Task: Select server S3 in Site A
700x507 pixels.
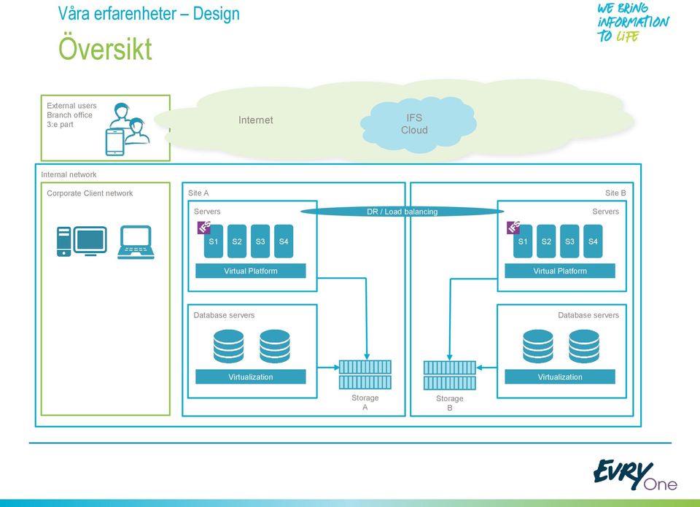Action: click(x=260, y=241)
